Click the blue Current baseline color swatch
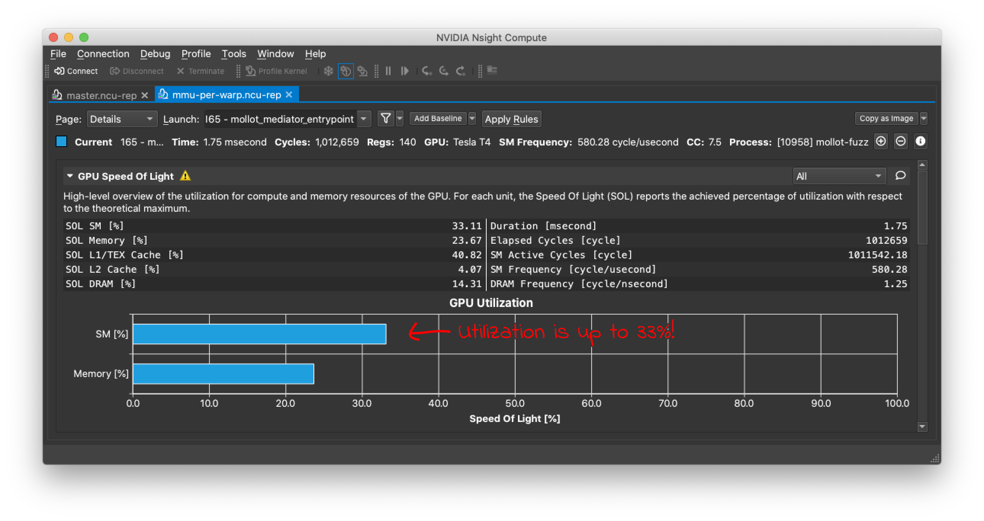 pos(61,142)
